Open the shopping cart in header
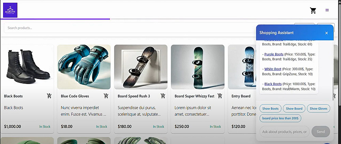This screenshot has width=341, height=144. (313, 11)
